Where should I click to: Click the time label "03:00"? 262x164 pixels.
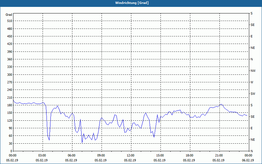click(x=43, y=155)
